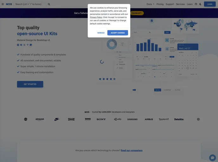This screenshot has width=218, height=162.
Task: Open the GitHub icon link
Action: [196, 4]
